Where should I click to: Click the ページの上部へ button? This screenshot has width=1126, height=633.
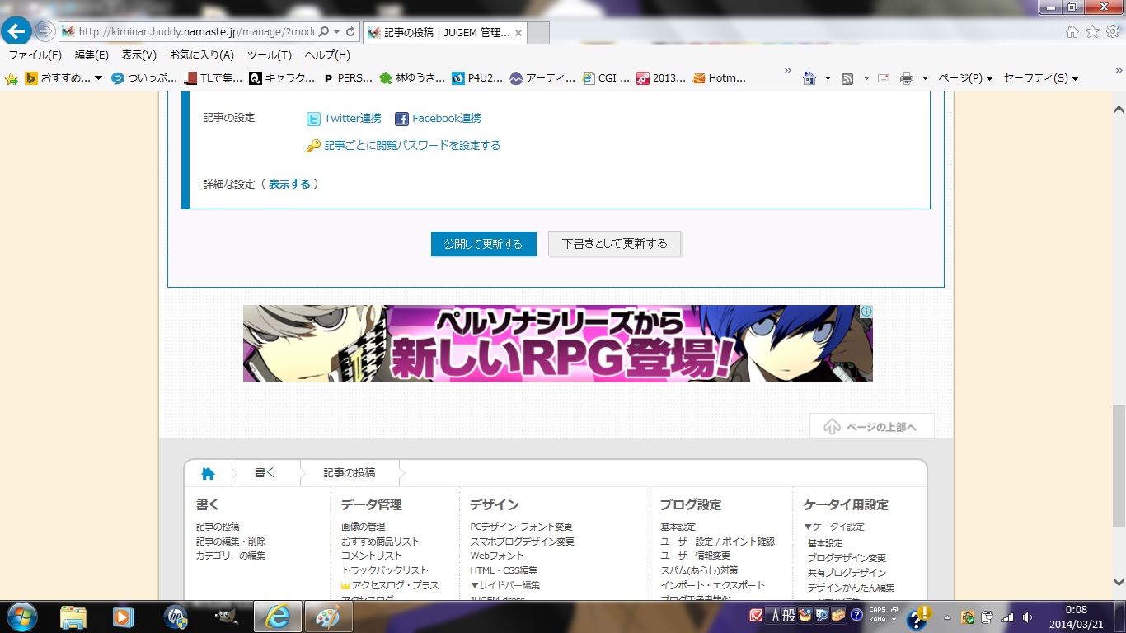tap(872, 426)
